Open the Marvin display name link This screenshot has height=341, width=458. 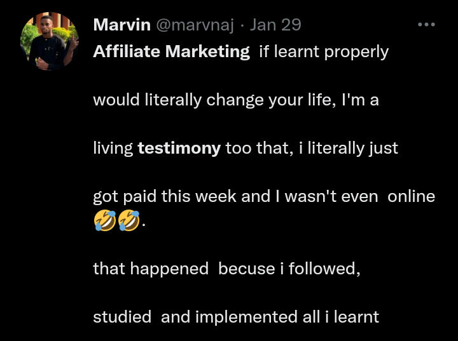(121, 25)
